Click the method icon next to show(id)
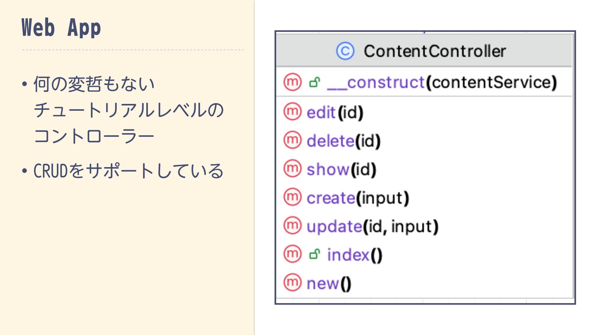This screenshot has width=596, height=335. click(x=292, y=168)
